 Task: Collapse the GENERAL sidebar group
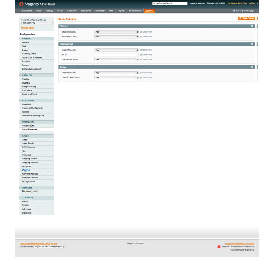pyautogui.click(x=37, y=39)
